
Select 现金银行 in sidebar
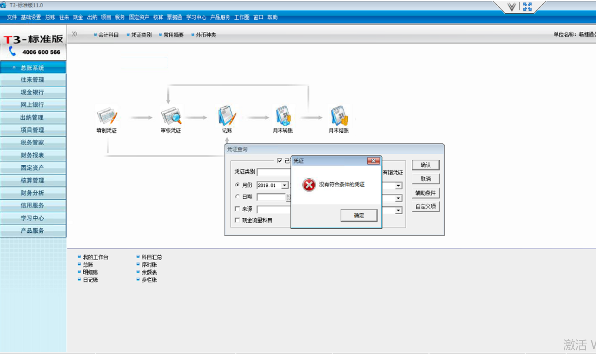[33, 92]
